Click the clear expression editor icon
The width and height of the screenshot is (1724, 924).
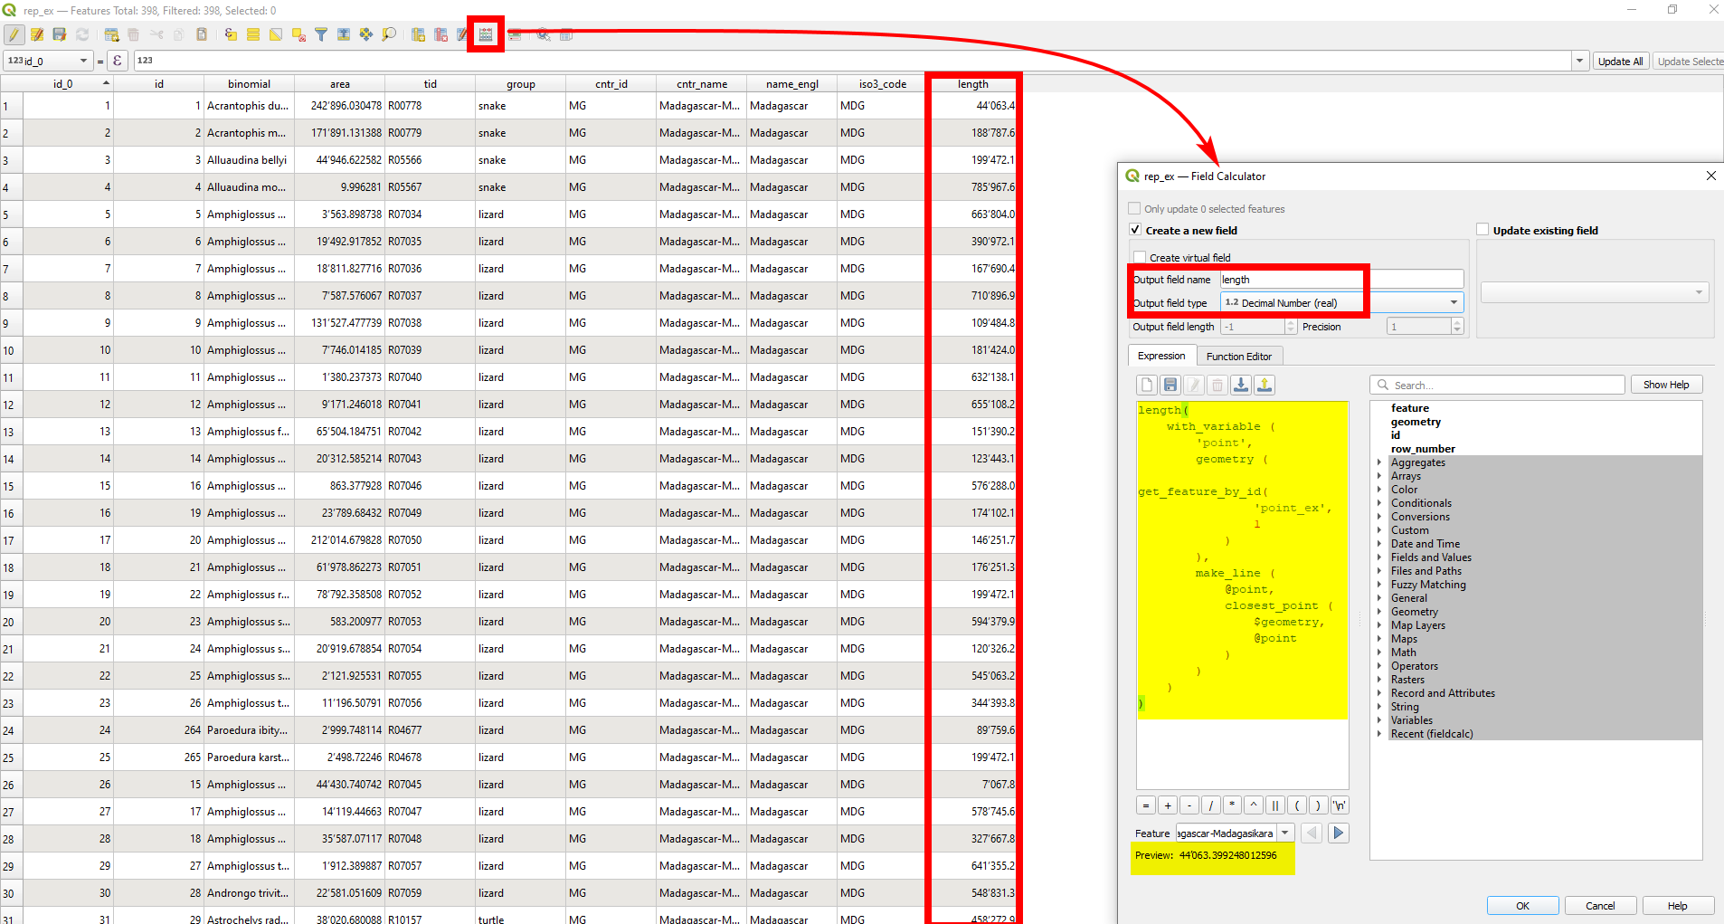click(x=1147, y=386)
